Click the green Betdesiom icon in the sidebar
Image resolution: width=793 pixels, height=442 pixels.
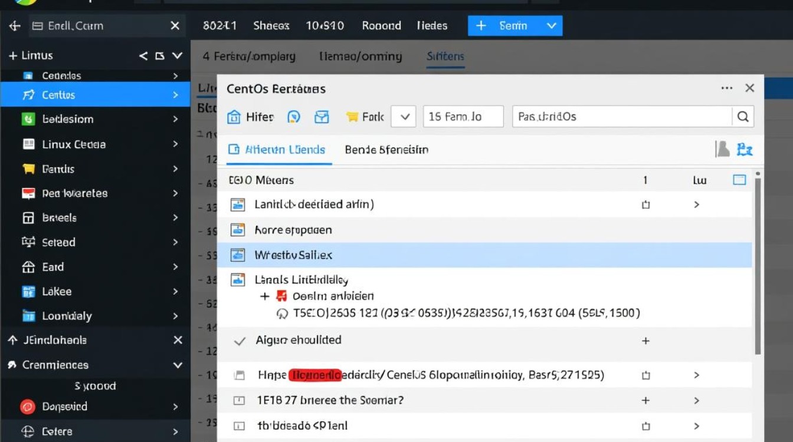tap(28, 119)
